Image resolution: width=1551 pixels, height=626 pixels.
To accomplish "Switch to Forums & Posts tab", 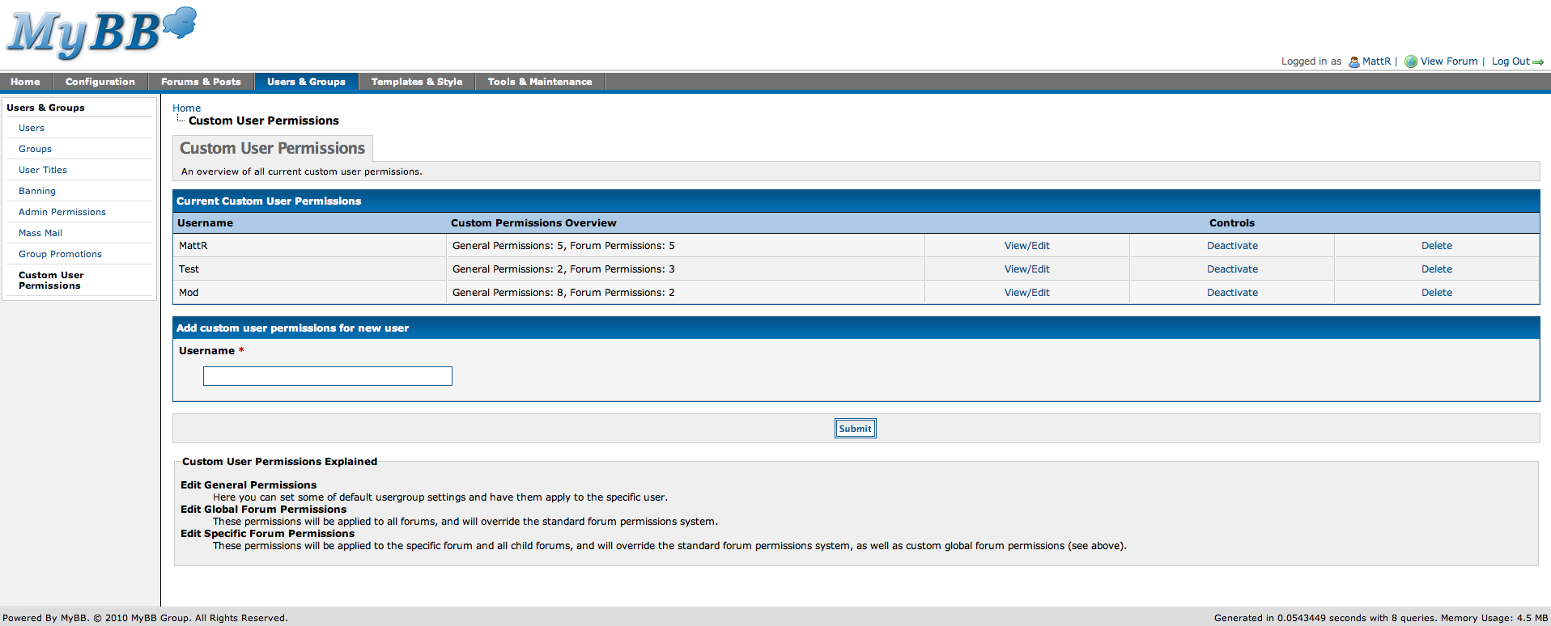I will tap(201, 82).
